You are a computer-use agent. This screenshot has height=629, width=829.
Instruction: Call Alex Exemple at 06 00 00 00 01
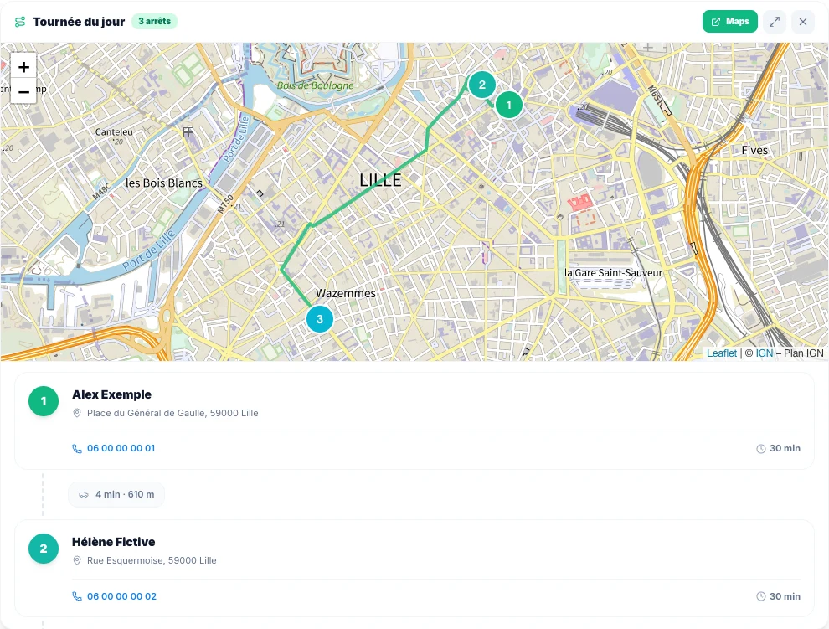(121, 448)
